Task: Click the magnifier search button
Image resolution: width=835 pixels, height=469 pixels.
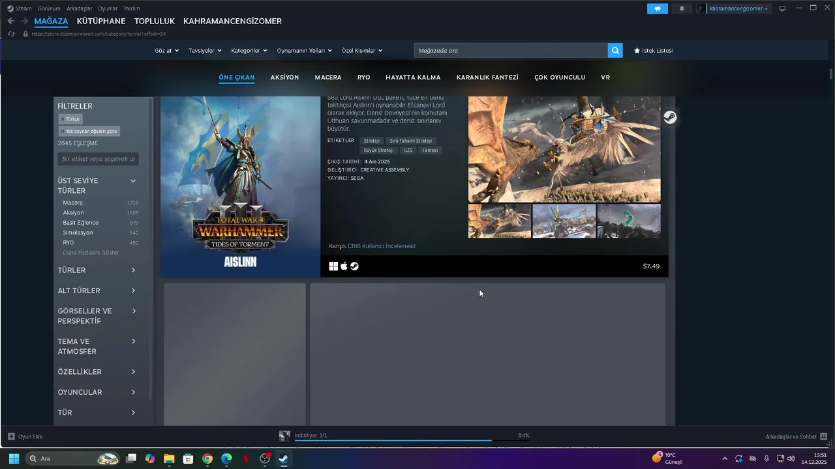Action: [x=615, y=50]
